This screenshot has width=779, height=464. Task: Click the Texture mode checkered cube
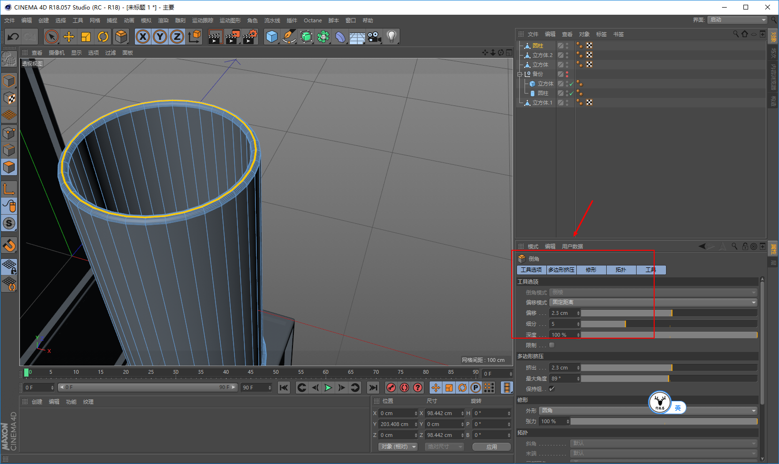pos(9,98)
